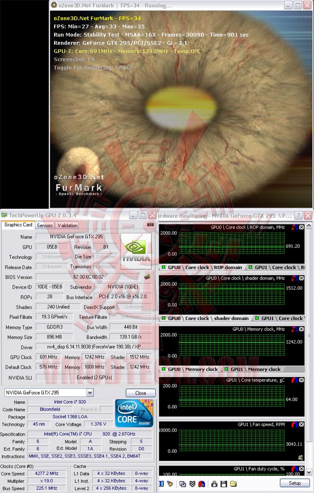The image size is (314, 493).
Task: Close the GPU1 Core temperature graph
Action: pyautogui.click(x=301, y=380)
